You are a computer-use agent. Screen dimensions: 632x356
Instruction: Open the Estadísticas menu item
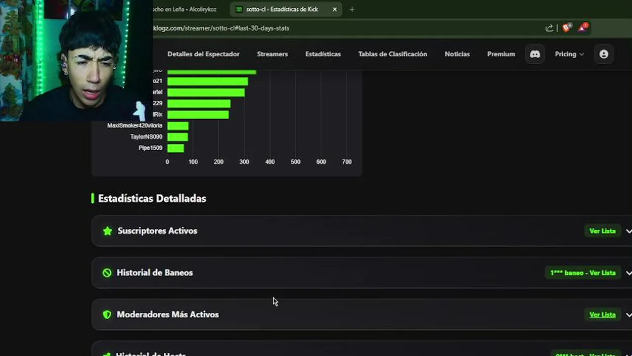323,54
